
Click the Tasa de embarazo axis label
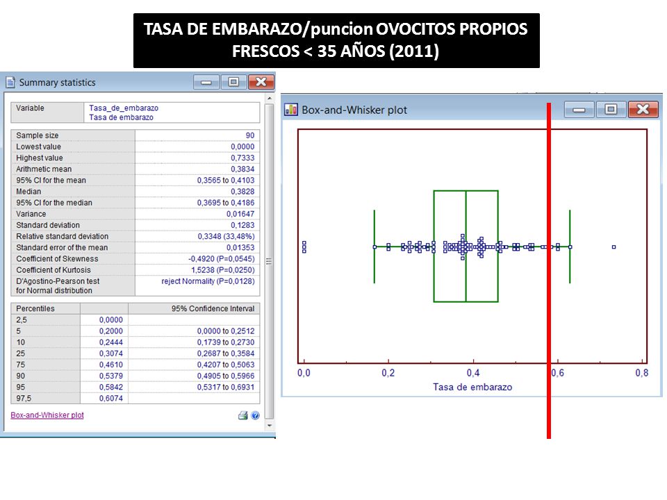pyautogui.click(x=472, y=387)
